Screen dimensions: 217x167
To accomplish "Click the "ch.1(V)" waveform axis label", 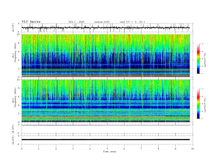I will [x=13, y=28].
